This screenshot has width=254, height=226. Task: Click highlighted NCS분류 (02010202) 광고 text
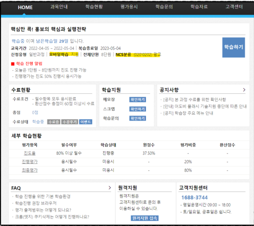(138, 55)
